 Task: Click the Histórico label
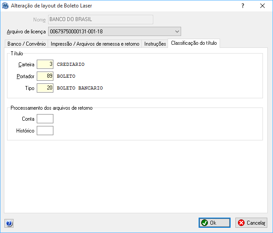(25, 131)
